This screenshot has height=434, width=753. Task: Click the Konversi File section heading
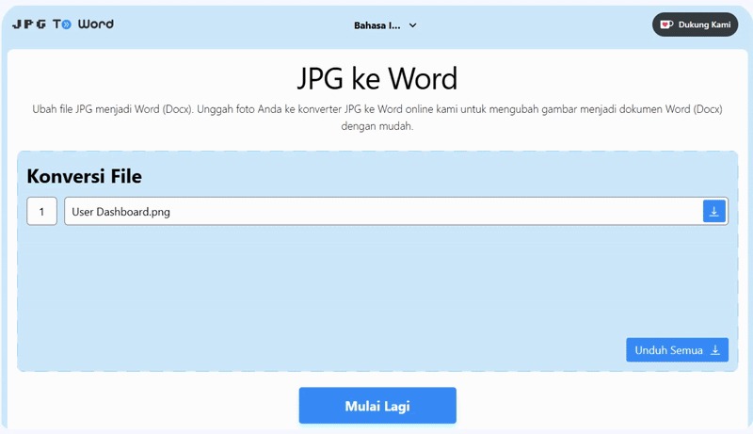85,176
